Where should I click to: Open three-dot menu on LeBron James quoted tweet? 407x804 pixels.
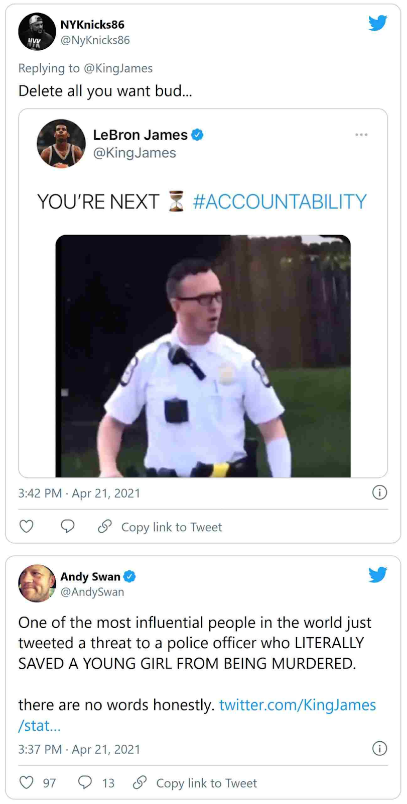[361, 135]
